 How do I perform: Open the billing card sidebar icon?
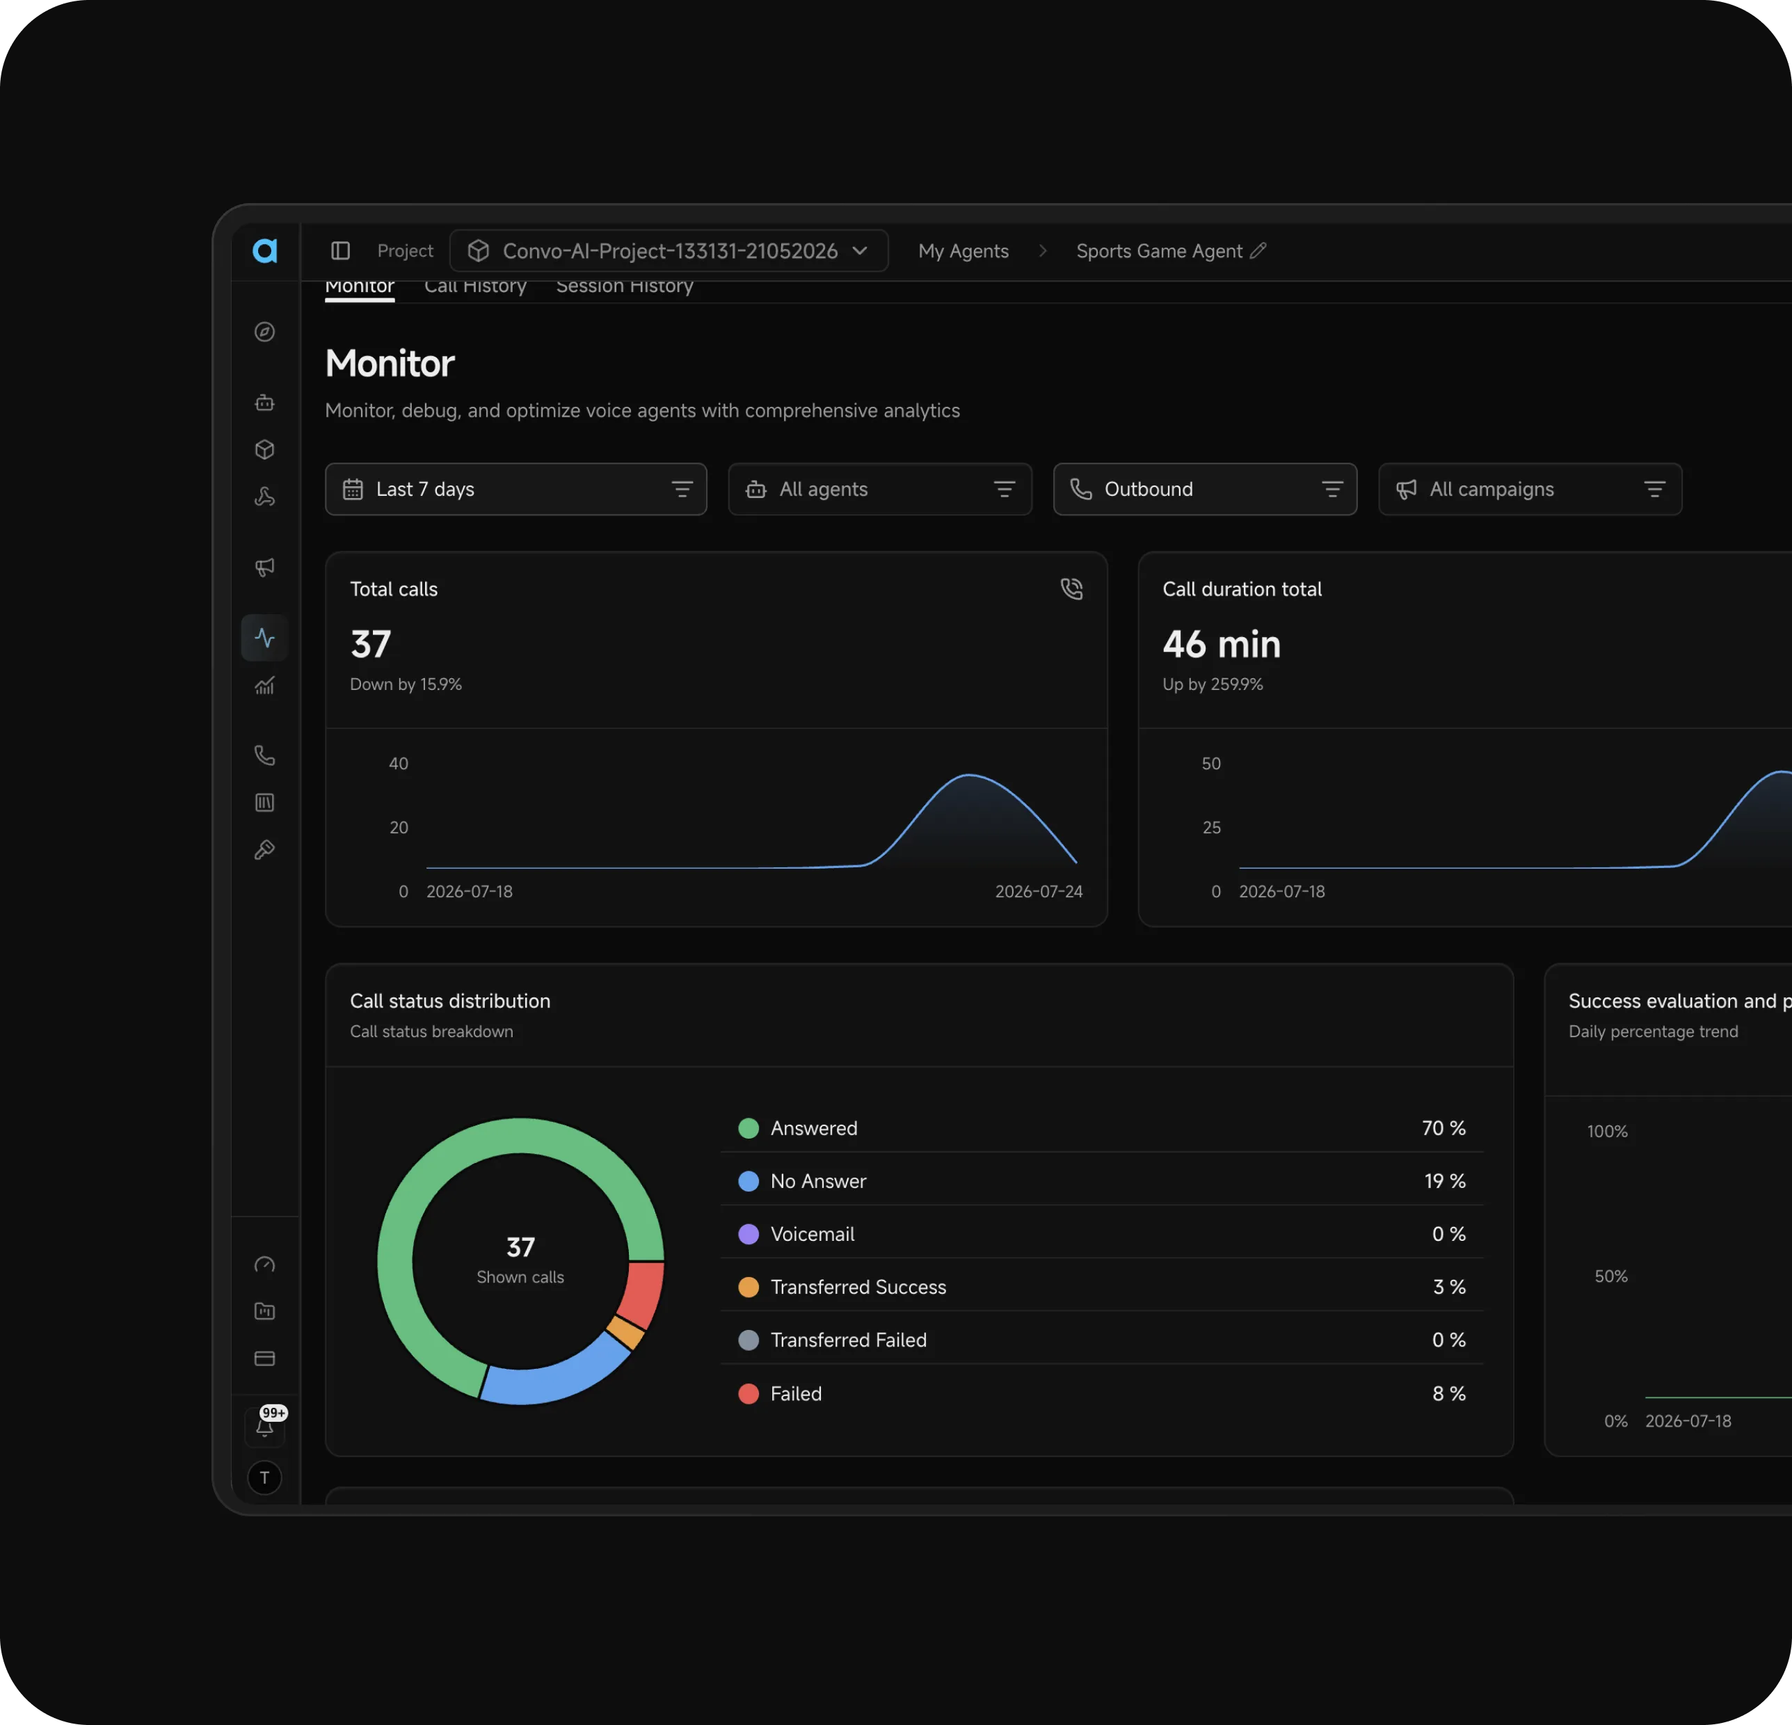click(x=265, y=1358)
